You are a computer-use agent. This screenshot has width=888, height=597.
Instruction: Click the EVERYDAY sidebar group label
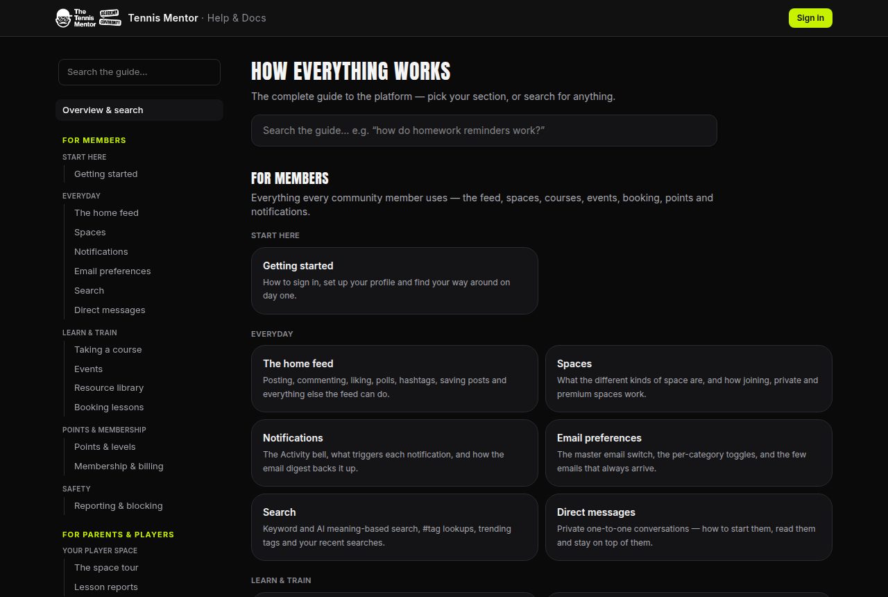pos(81,196)
